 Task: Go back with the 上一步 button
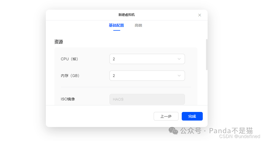pos(166,116)
